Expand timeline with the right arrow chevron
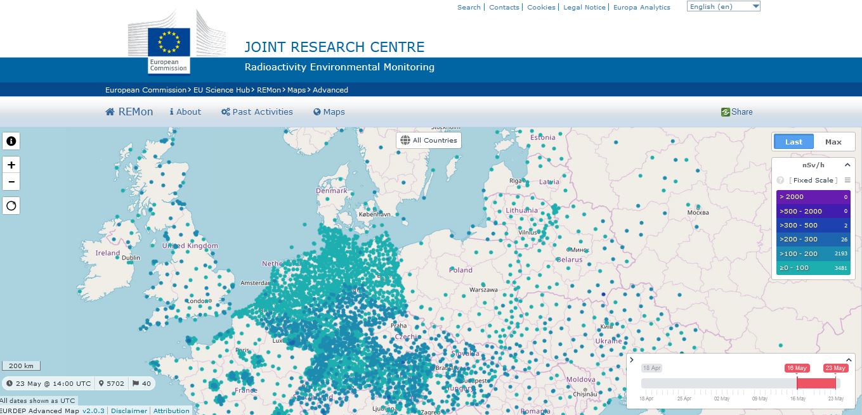The image size is (862, 415). point(632,360)
